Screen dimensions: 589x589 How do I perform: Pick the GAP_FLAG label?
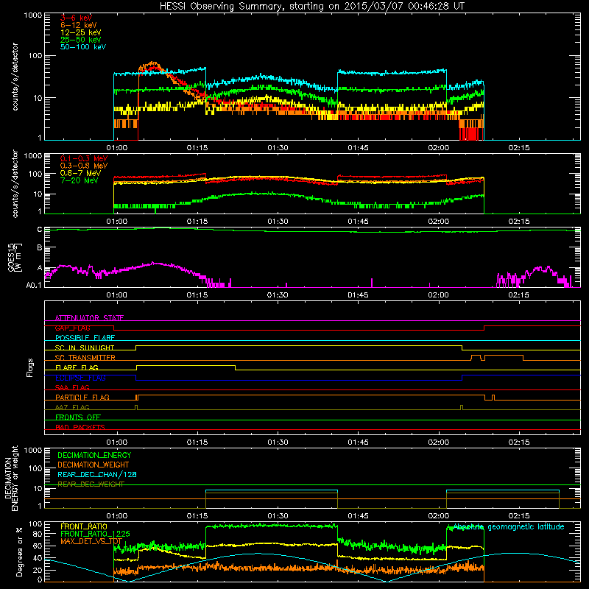72,328
